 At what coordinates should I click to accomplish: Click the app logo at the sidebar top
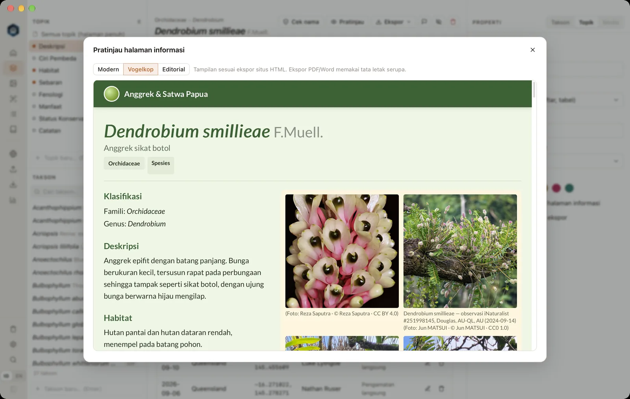13,30
